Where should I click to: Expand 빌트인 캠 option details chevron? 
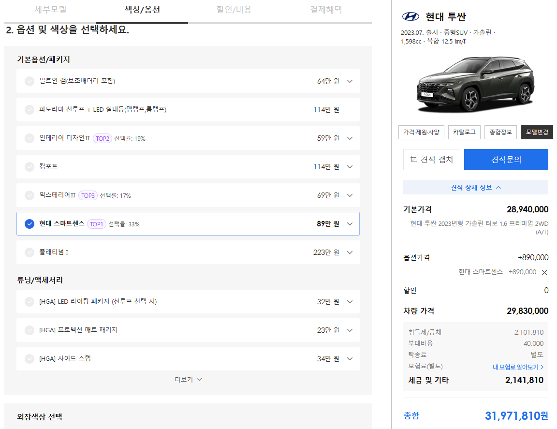pos(350,81)
